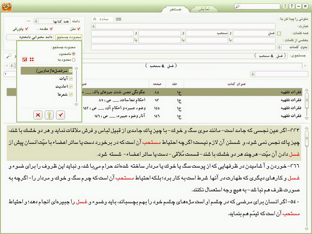Open the dropdown arrow above the عنوان کتاب column

(x=253, y=74)
